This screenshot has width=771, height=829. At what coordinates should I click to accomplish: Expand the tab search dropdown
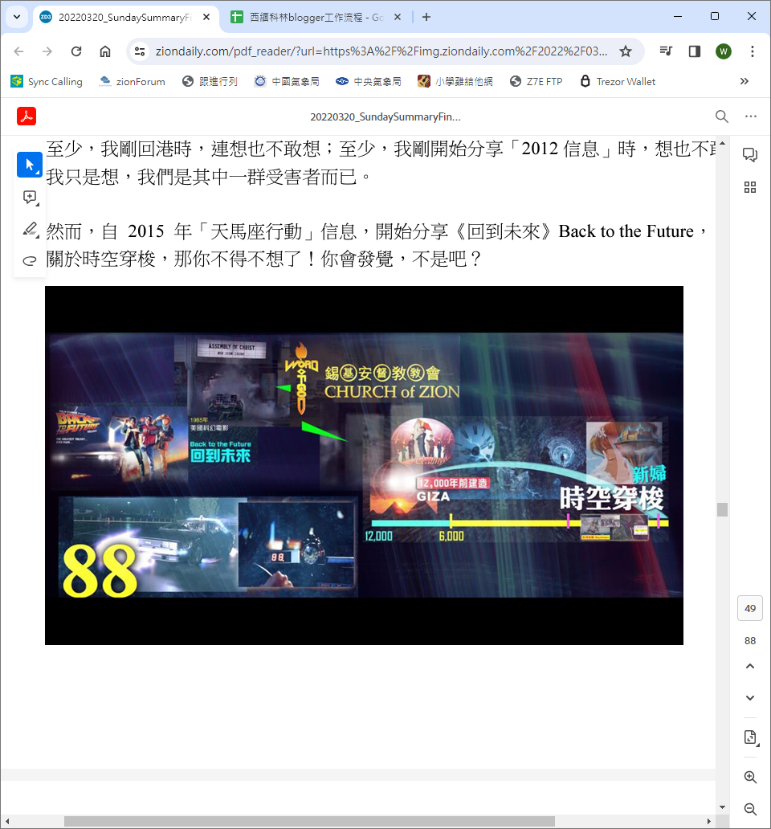pos(17,17)
